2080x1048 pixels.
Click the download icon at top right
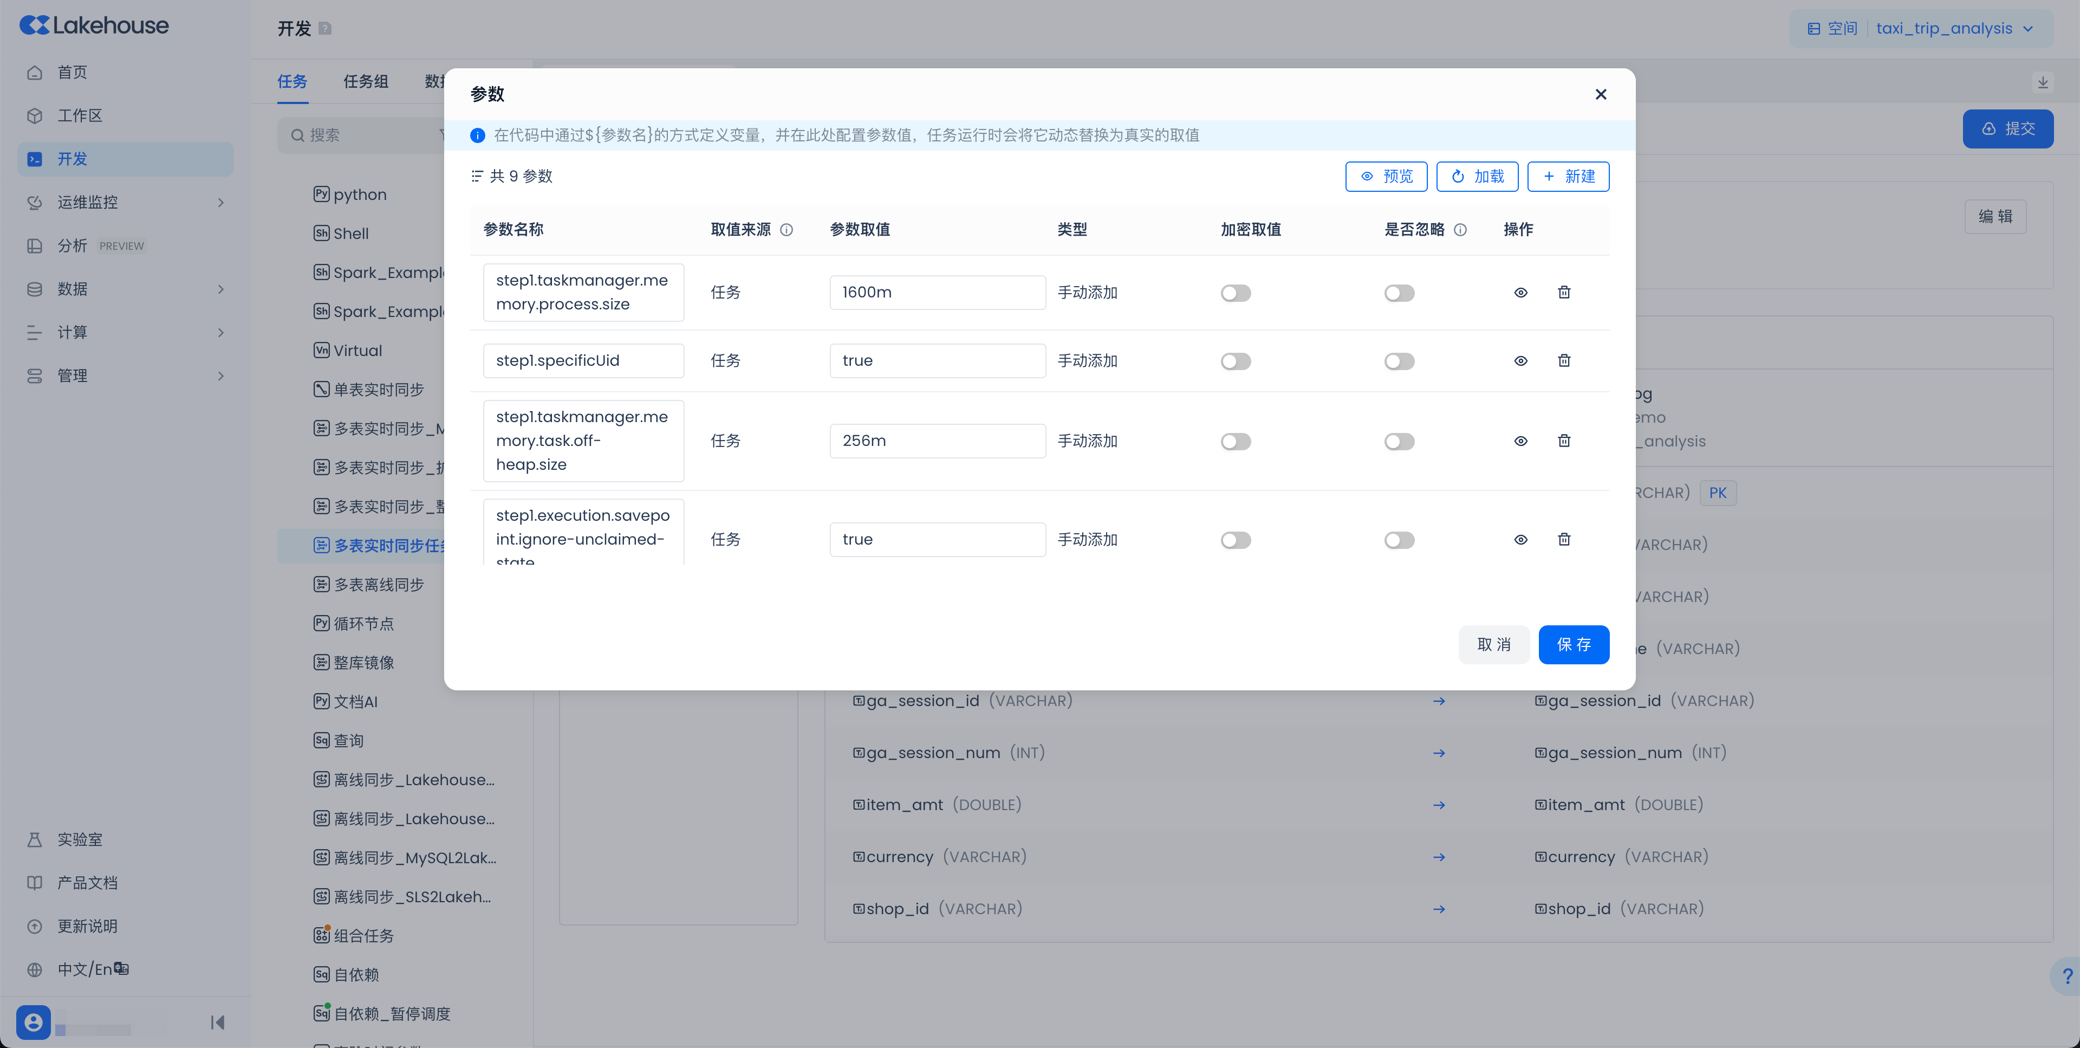(2042, 82)
